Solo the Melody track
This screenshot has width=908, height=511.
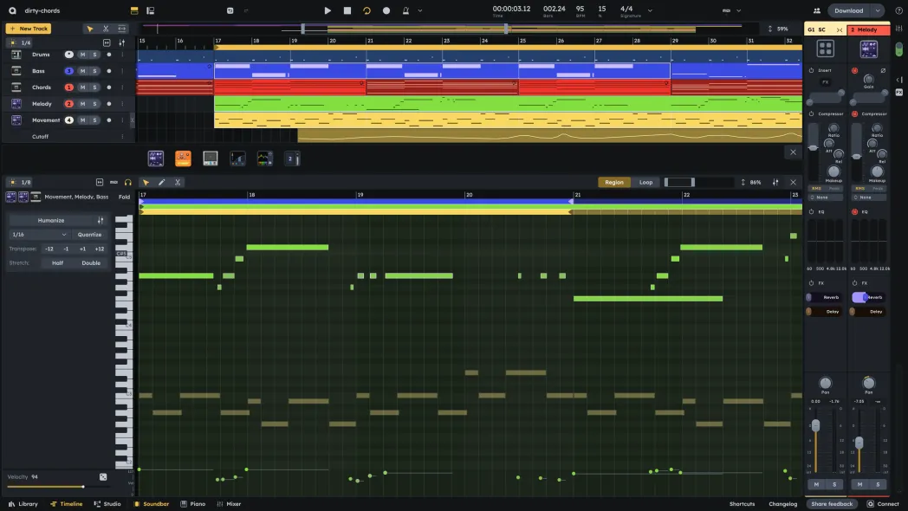[94, 104]
